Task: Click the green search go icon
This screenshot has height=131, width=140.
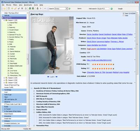Action: pyautogui.click(x=70, y=9)
